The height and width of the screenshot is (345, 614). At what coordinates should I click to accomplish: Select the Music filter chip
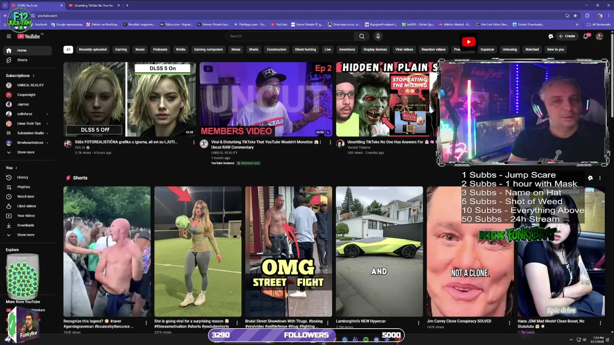(x=140, y=49)
